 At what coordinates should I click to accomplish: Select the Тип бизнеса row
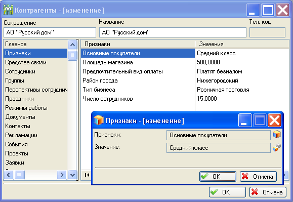[x=138, y=90]
